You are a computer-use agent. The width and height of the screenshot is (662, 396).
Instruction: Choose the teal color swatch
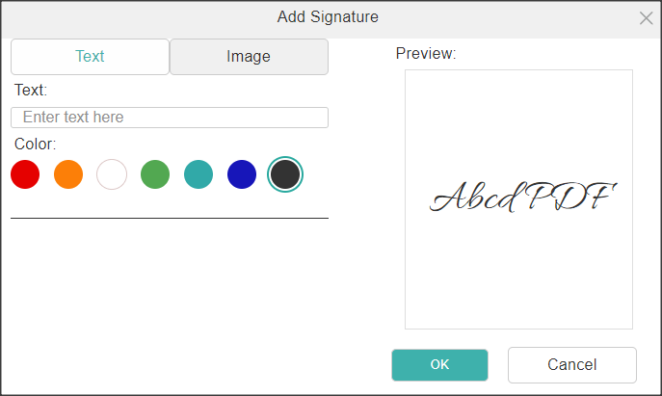[199, 174]
